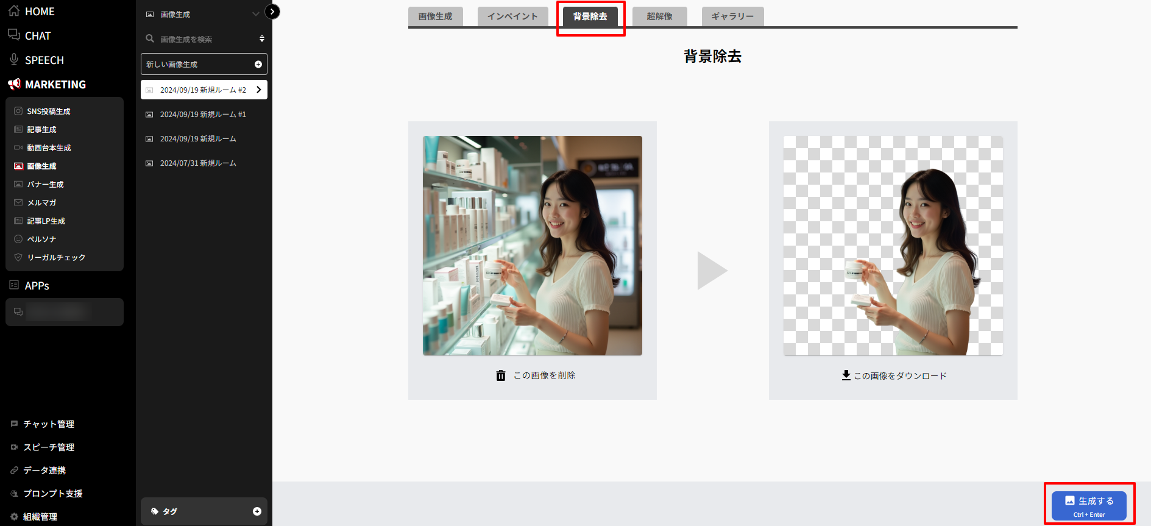Open room 2024/07/31 新規ルーム
The image size is (1151, 526).
coord(198,163)
